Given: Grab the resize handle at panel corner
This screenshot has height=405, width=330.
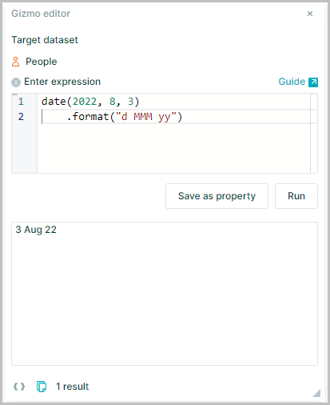Looking at the screenshot, I should pos(316,393).
